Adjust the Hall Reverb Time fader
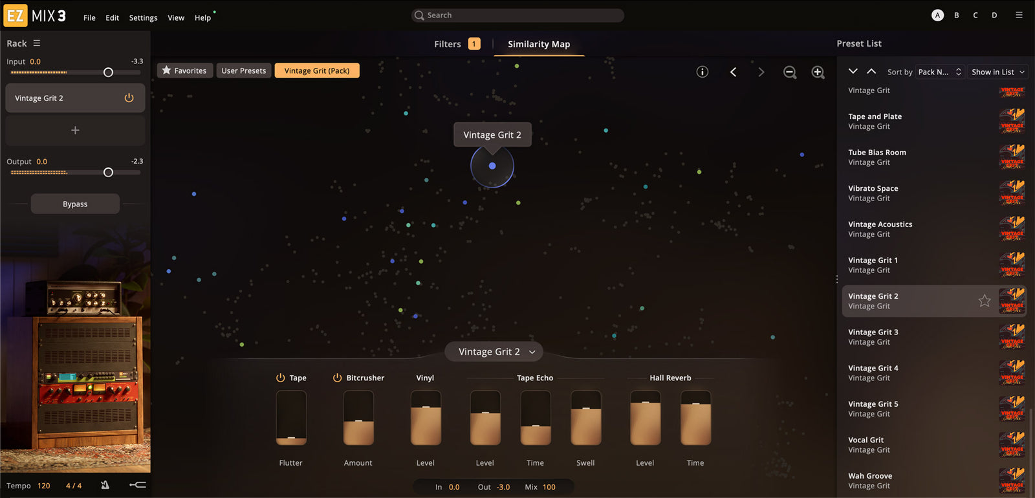This screenshot has height=498, width=1035. click(696, 418)
